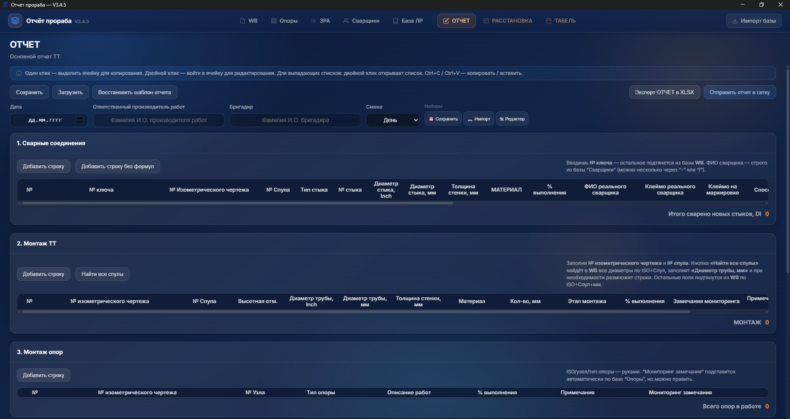Viewport: 790px width, 419px height.
Task: Open the Сварщики tab
Action: tap(361, 21)
